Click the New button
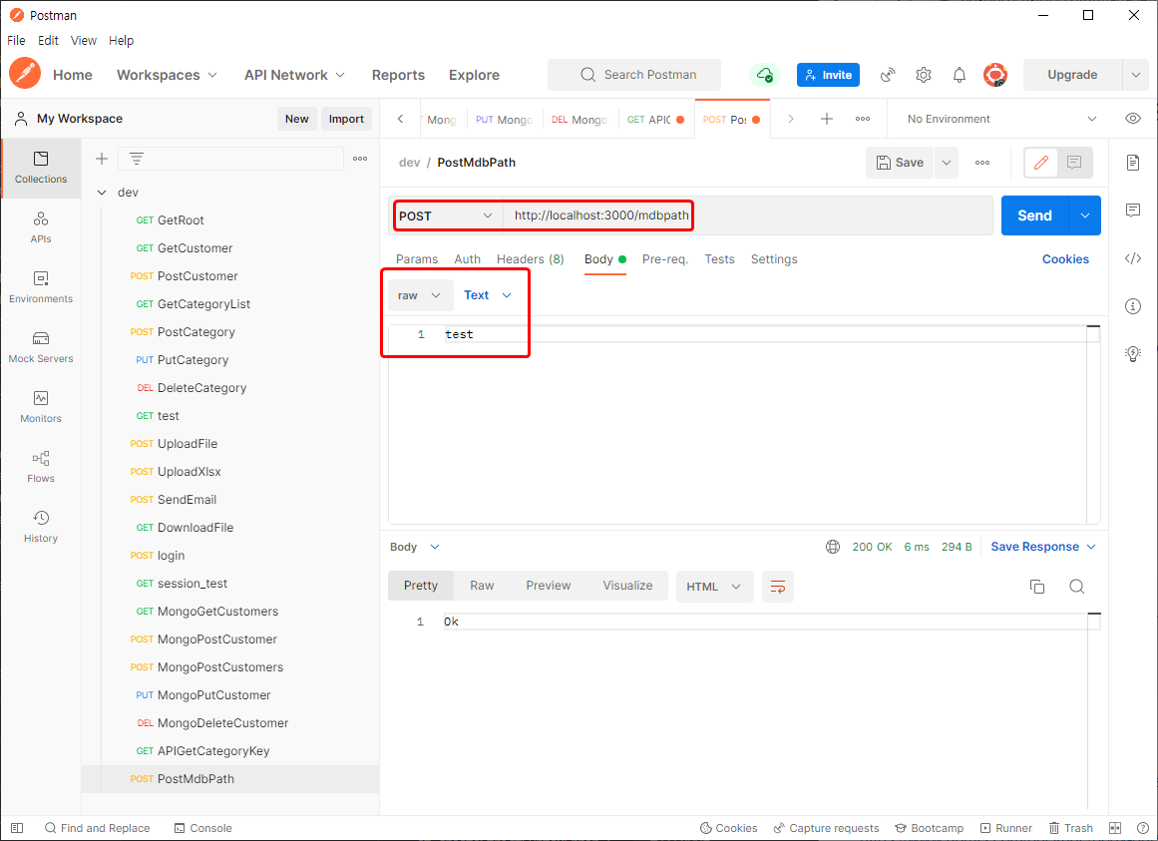This screenshot has width=1158, height=841. [x=297, y=119]
